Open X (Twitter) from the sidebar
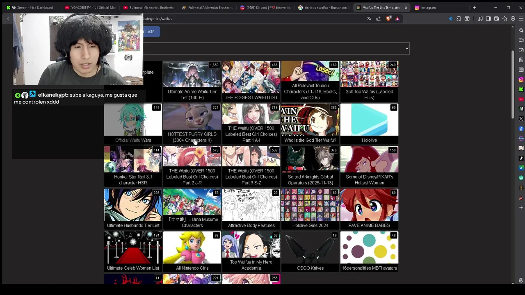525x295 pixels. [x=521, y=119]
